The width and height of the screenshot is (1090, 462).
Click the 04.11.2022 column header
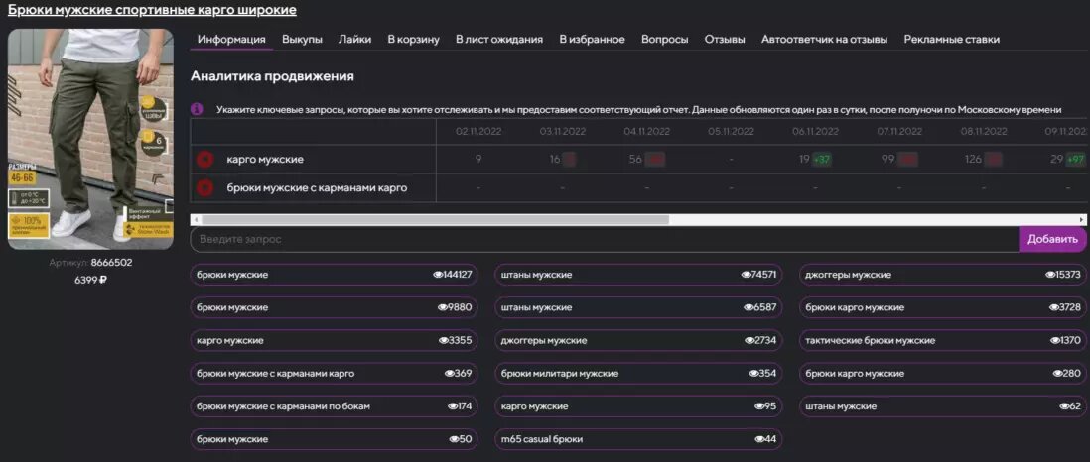point(646,131)
